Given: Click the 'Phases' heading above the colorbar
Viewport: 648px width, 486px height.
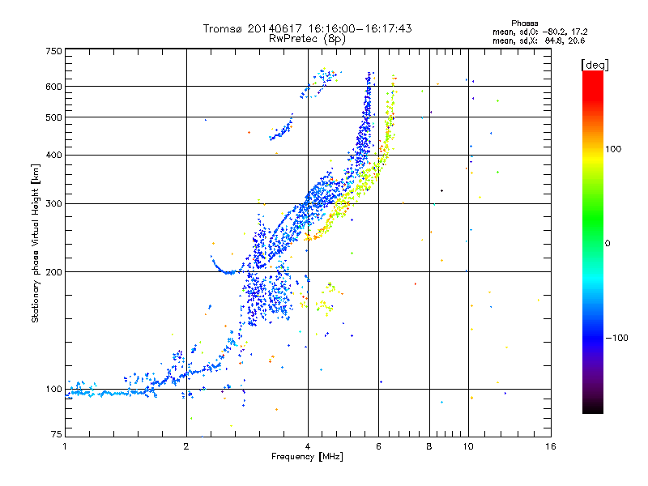Looking at the screenshot, I should pyautogui.click(x=524, y=23).
